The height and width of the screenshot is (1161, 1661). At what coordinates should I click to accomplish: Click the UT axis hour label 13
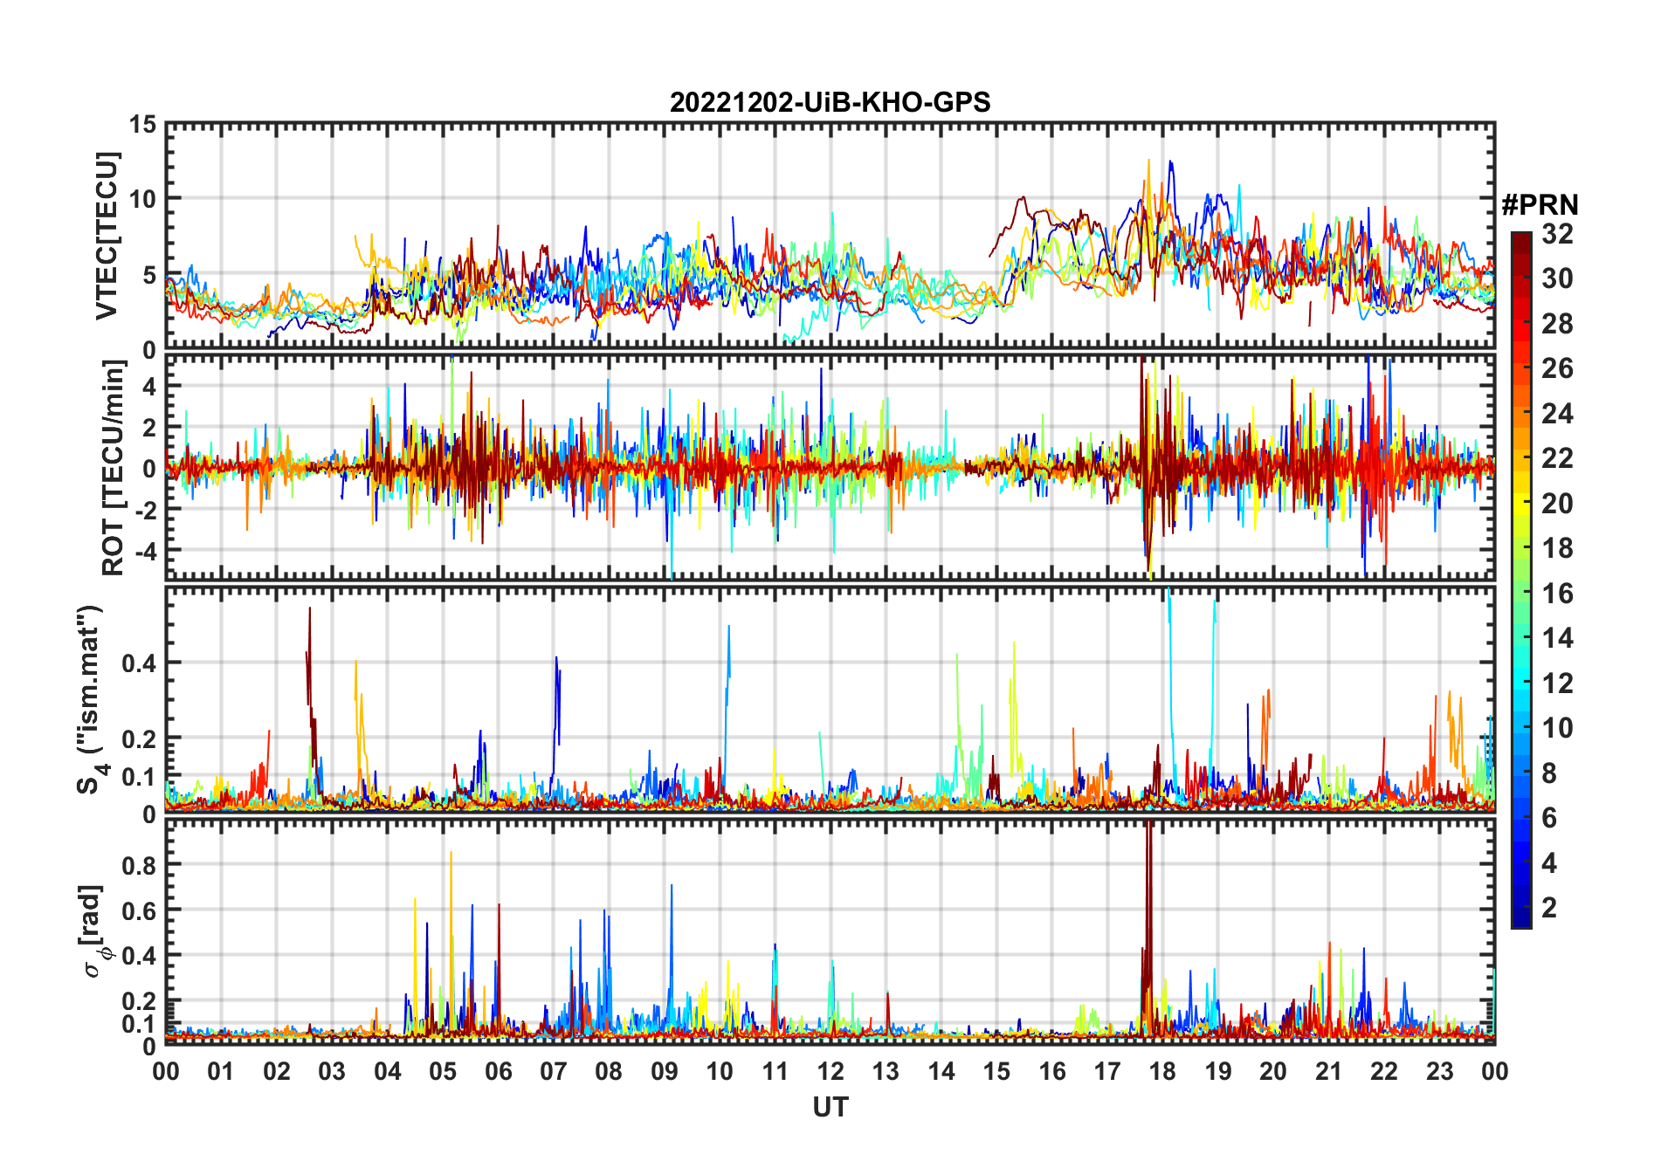pos(886,1071)
